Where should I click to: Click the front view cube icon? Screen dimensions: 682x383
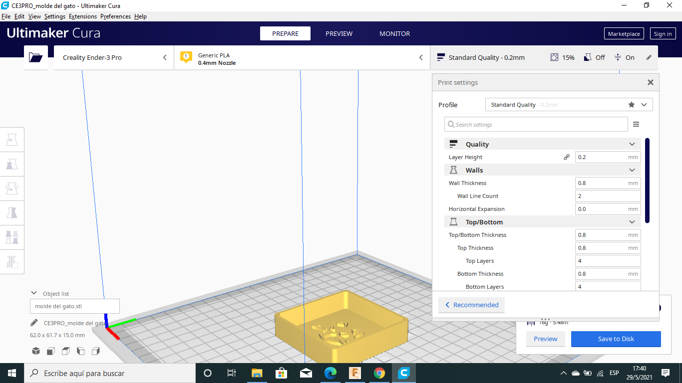[x=50, y=351]
